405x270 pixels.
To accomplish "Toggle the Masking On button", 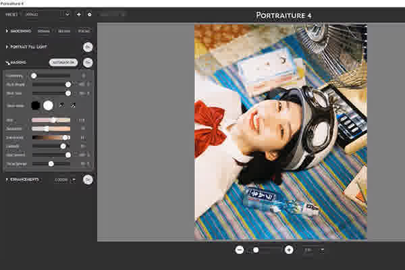I will [x=88, y=63].
